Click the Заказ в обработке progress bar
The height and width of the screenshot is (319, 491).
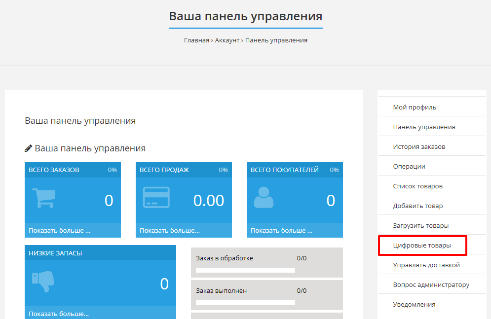point(245,270)
